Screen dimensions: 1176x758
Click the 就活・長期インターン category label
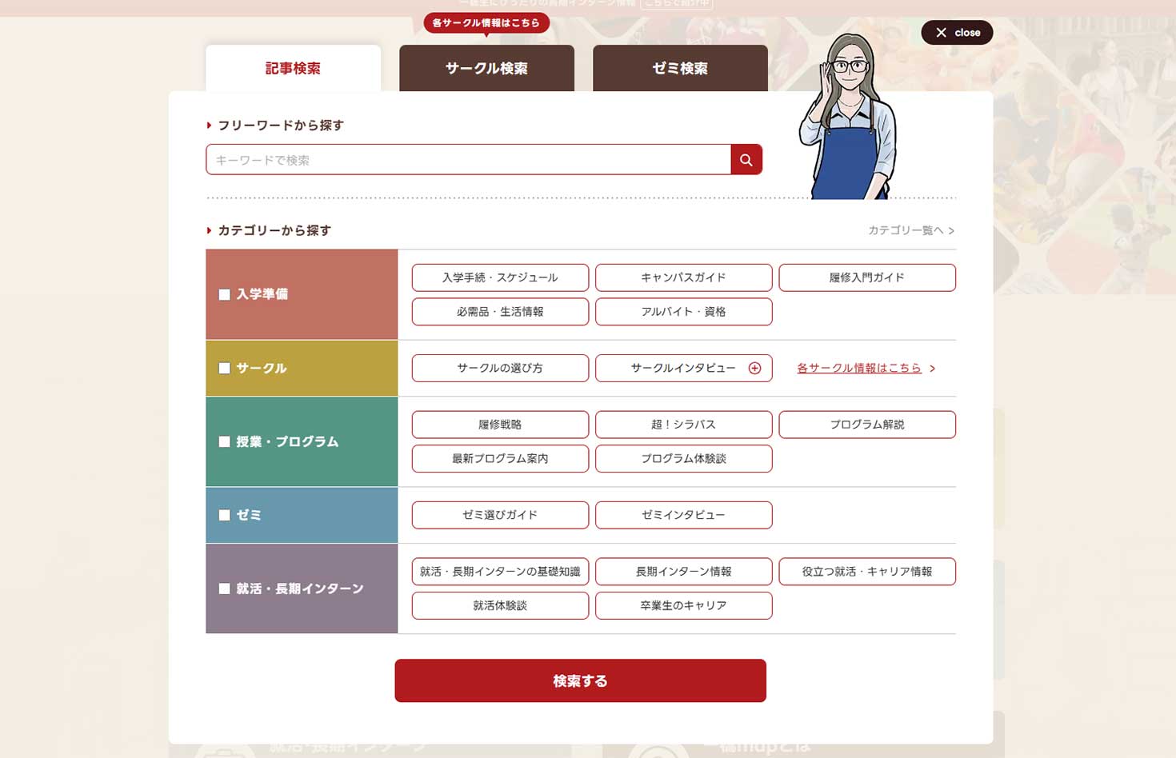pyautogui.click(x=300, y=588)
